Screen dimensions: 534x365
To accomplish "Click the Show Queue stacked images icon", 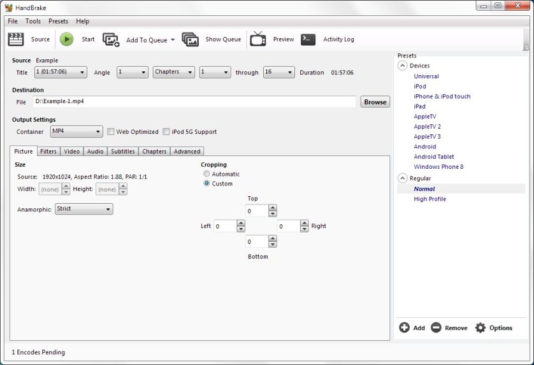I will (190, 39).
